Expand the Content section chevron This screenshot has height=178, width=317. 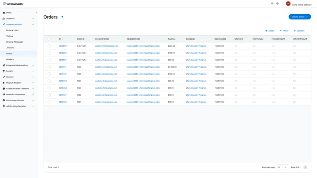(x=33, y=77)
